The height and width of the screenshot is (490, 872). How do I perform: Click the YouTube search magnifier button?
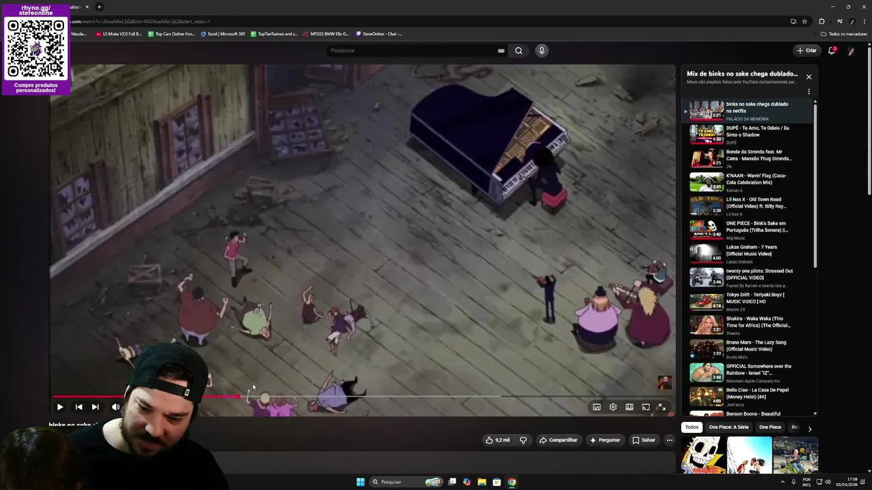click(518, 50)
